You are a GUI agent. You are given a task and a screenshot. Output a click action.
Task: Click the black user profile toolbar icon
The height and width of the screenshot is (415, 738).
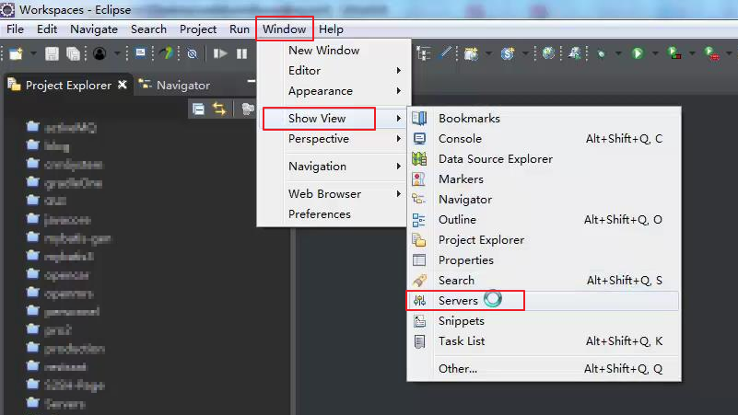100,53
